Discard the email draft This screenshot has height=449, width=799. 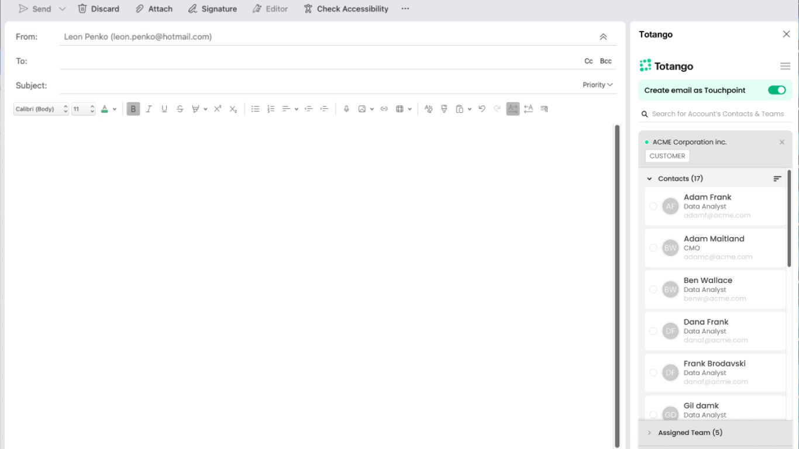pyautogui.click(x=99, y=9)
